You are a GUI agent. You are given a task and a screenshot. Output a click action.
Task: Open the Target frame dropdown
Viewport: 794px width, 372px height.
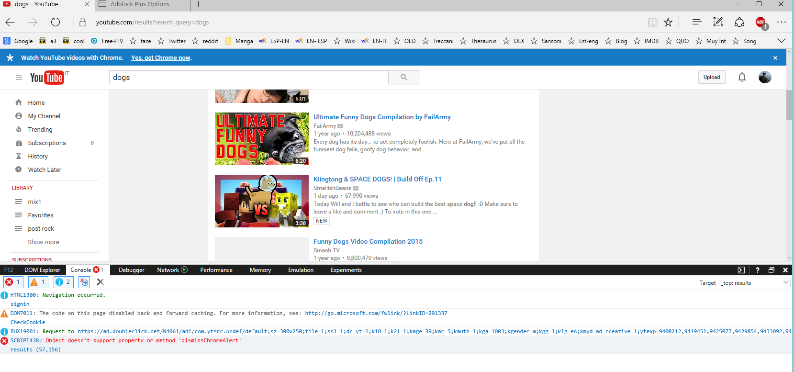point(754,283)
